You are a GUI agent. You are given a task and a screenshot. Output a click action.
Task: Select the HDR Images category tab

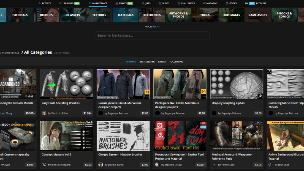point(231,15)
